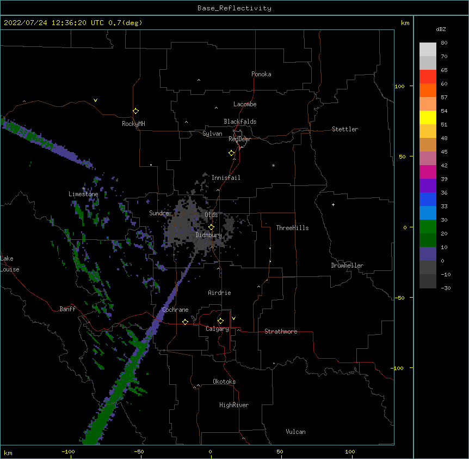Click the Lake Louise label
469x459 pixels.
tap(10, 264)
